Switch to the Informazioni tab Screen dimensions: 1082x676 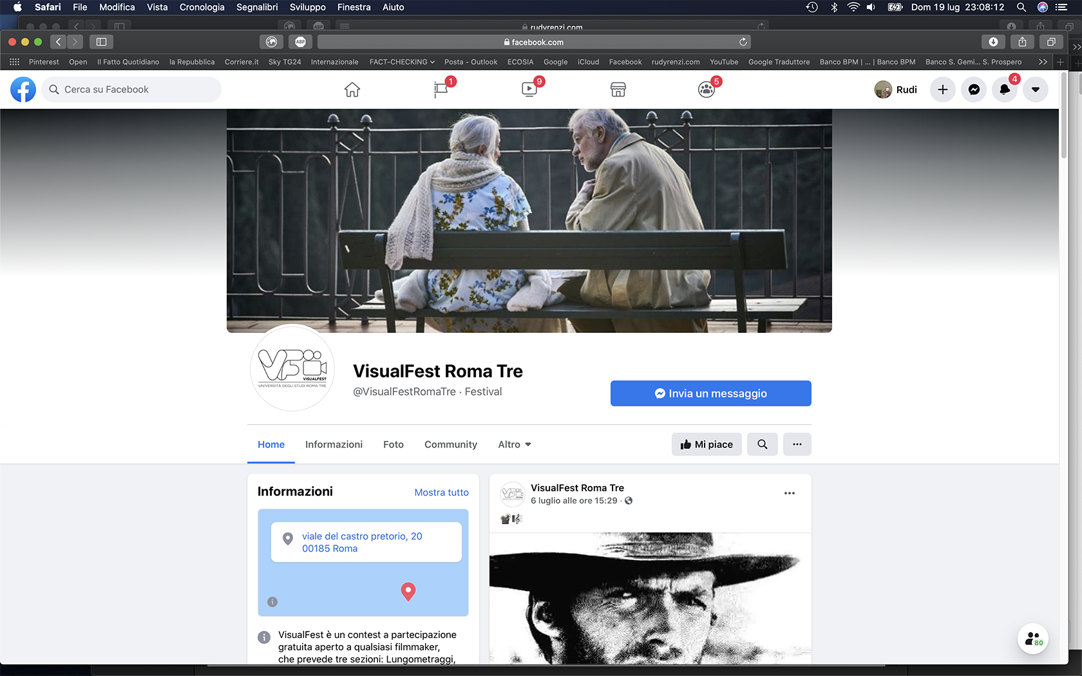[334, 444]
